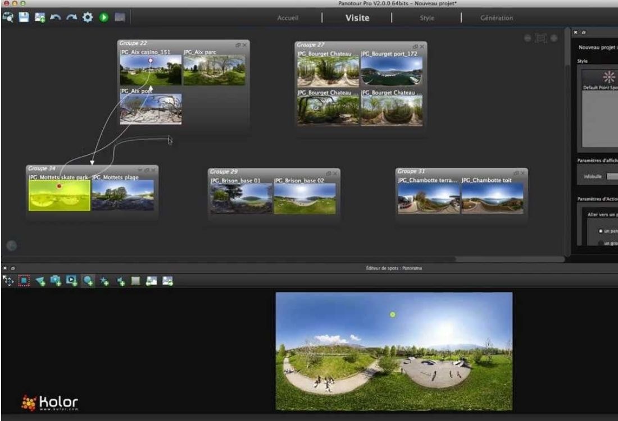Viewport: 618px width, 421px height.
Task: Click the add sound spot icon
Action: [x=121, y=280]
